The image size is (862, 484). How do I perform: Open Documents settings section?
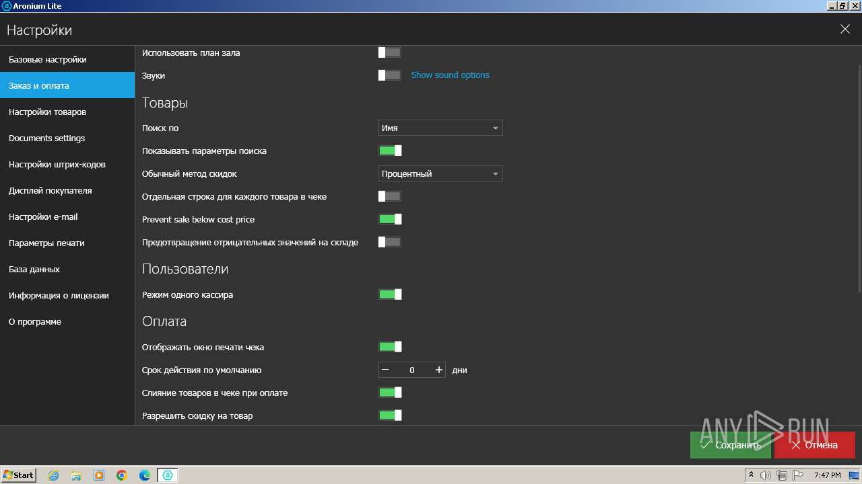coord(67,138)
